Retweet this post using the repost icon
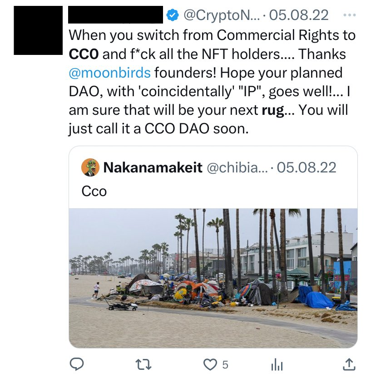The height and width of the screenshot is (383, 376). pyautogui.click(x=143, y=364)
